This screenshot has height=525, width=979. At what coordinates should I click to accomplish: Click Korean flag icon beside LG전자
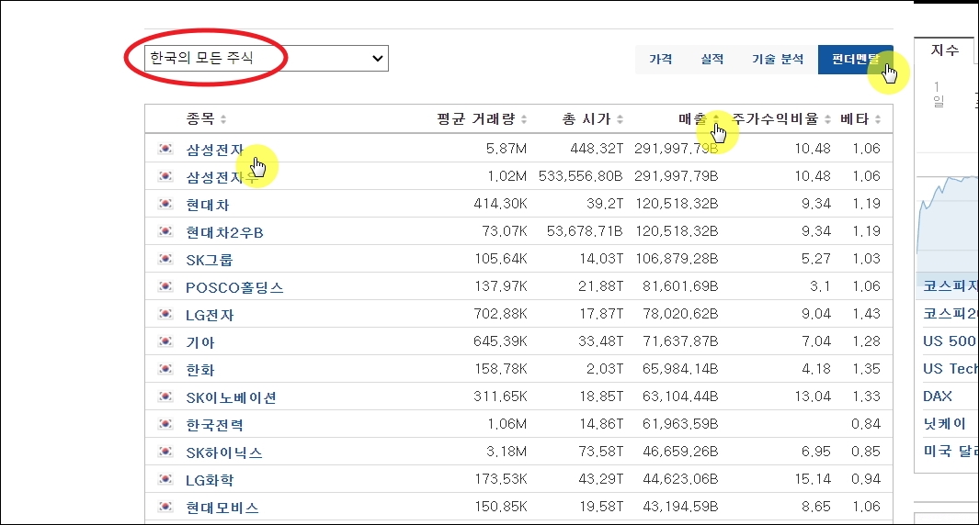tap(165, 314)
